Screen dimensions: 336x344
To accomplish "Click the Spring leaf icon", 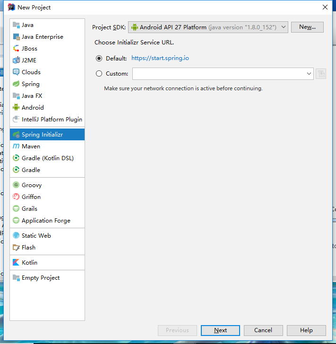I will tap(16, 84).
